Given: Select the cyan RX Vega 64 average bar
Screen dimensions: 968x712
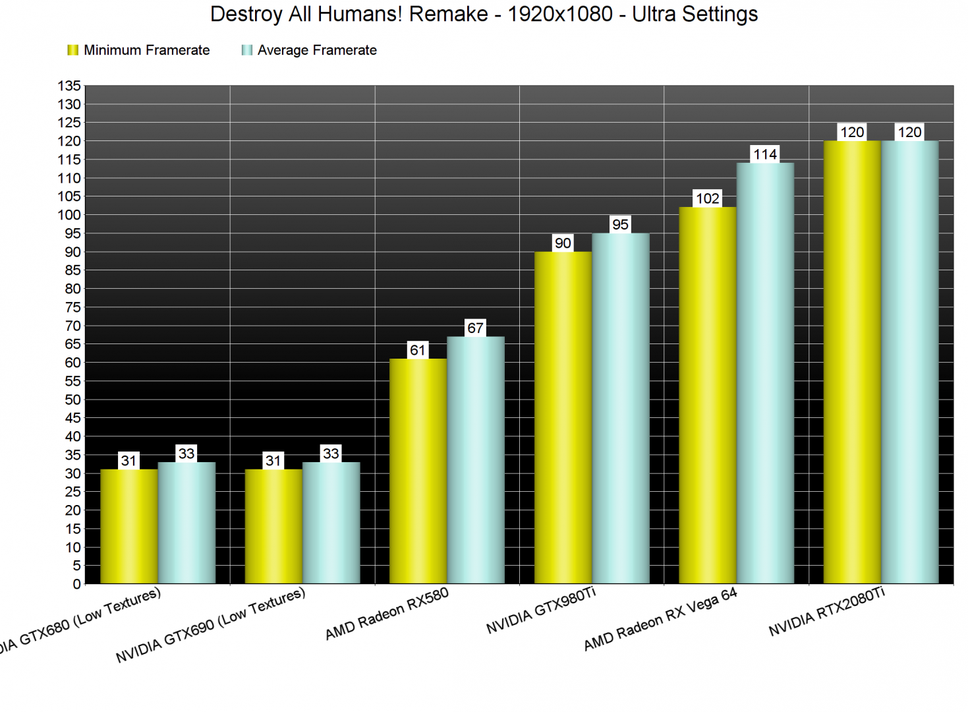Looking at the screenshot, I should (765, 372).
